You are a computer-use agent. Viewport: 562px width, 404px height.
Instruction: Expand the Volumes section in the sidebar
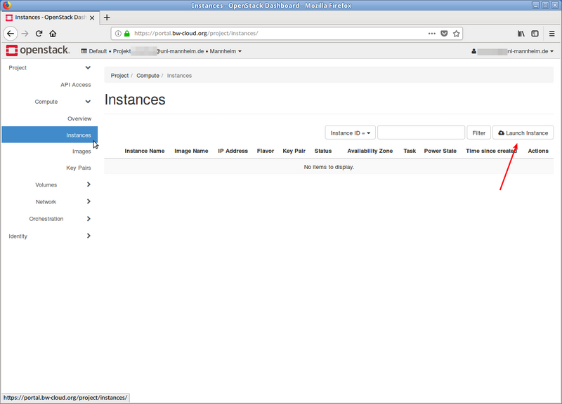(46, 184)
